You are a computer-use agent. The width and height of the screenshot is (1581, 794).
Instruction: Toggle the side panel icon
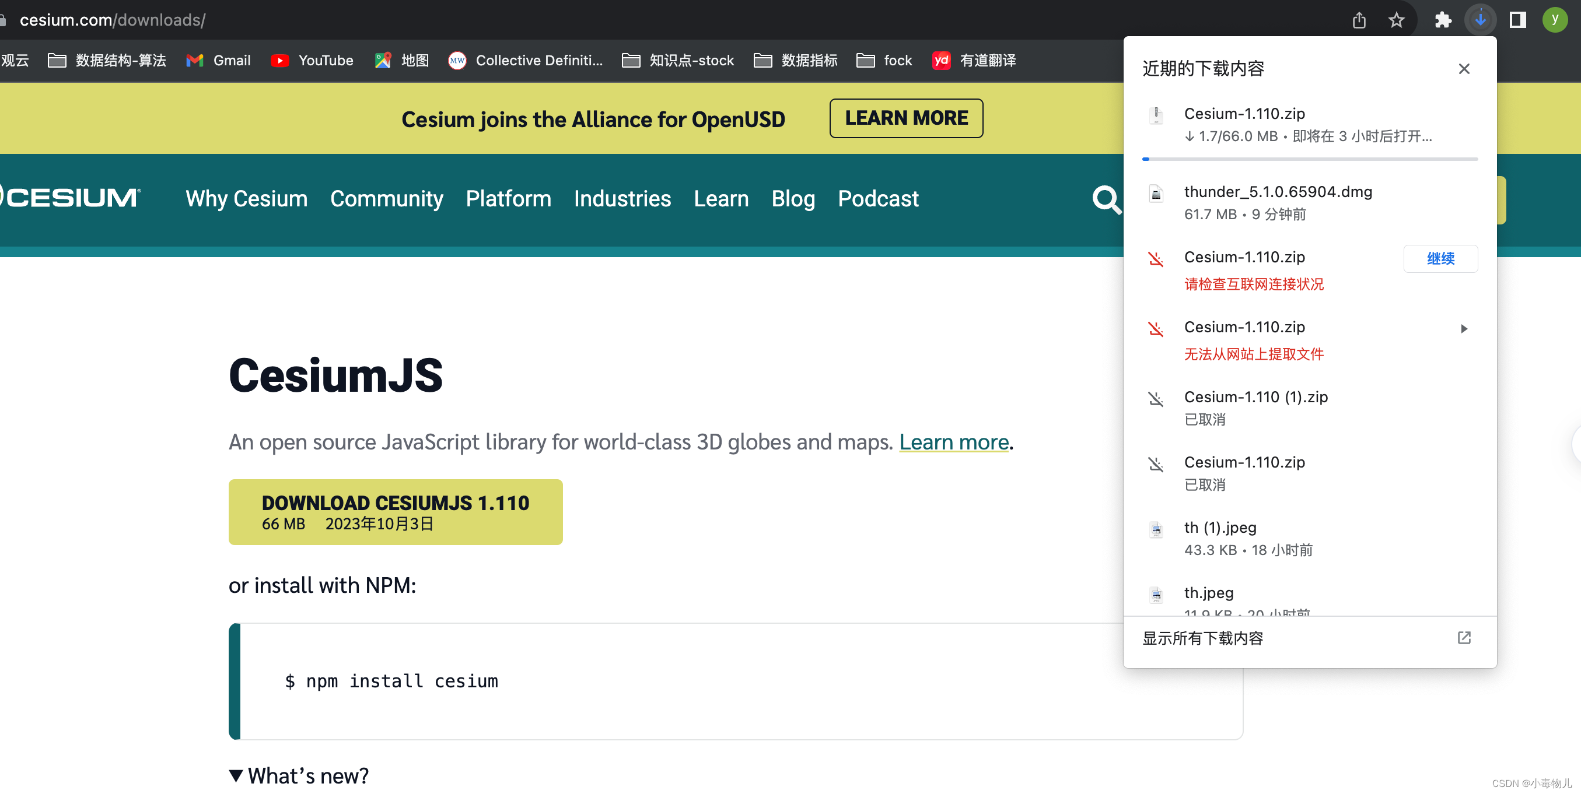click(x=1518, y=20)
